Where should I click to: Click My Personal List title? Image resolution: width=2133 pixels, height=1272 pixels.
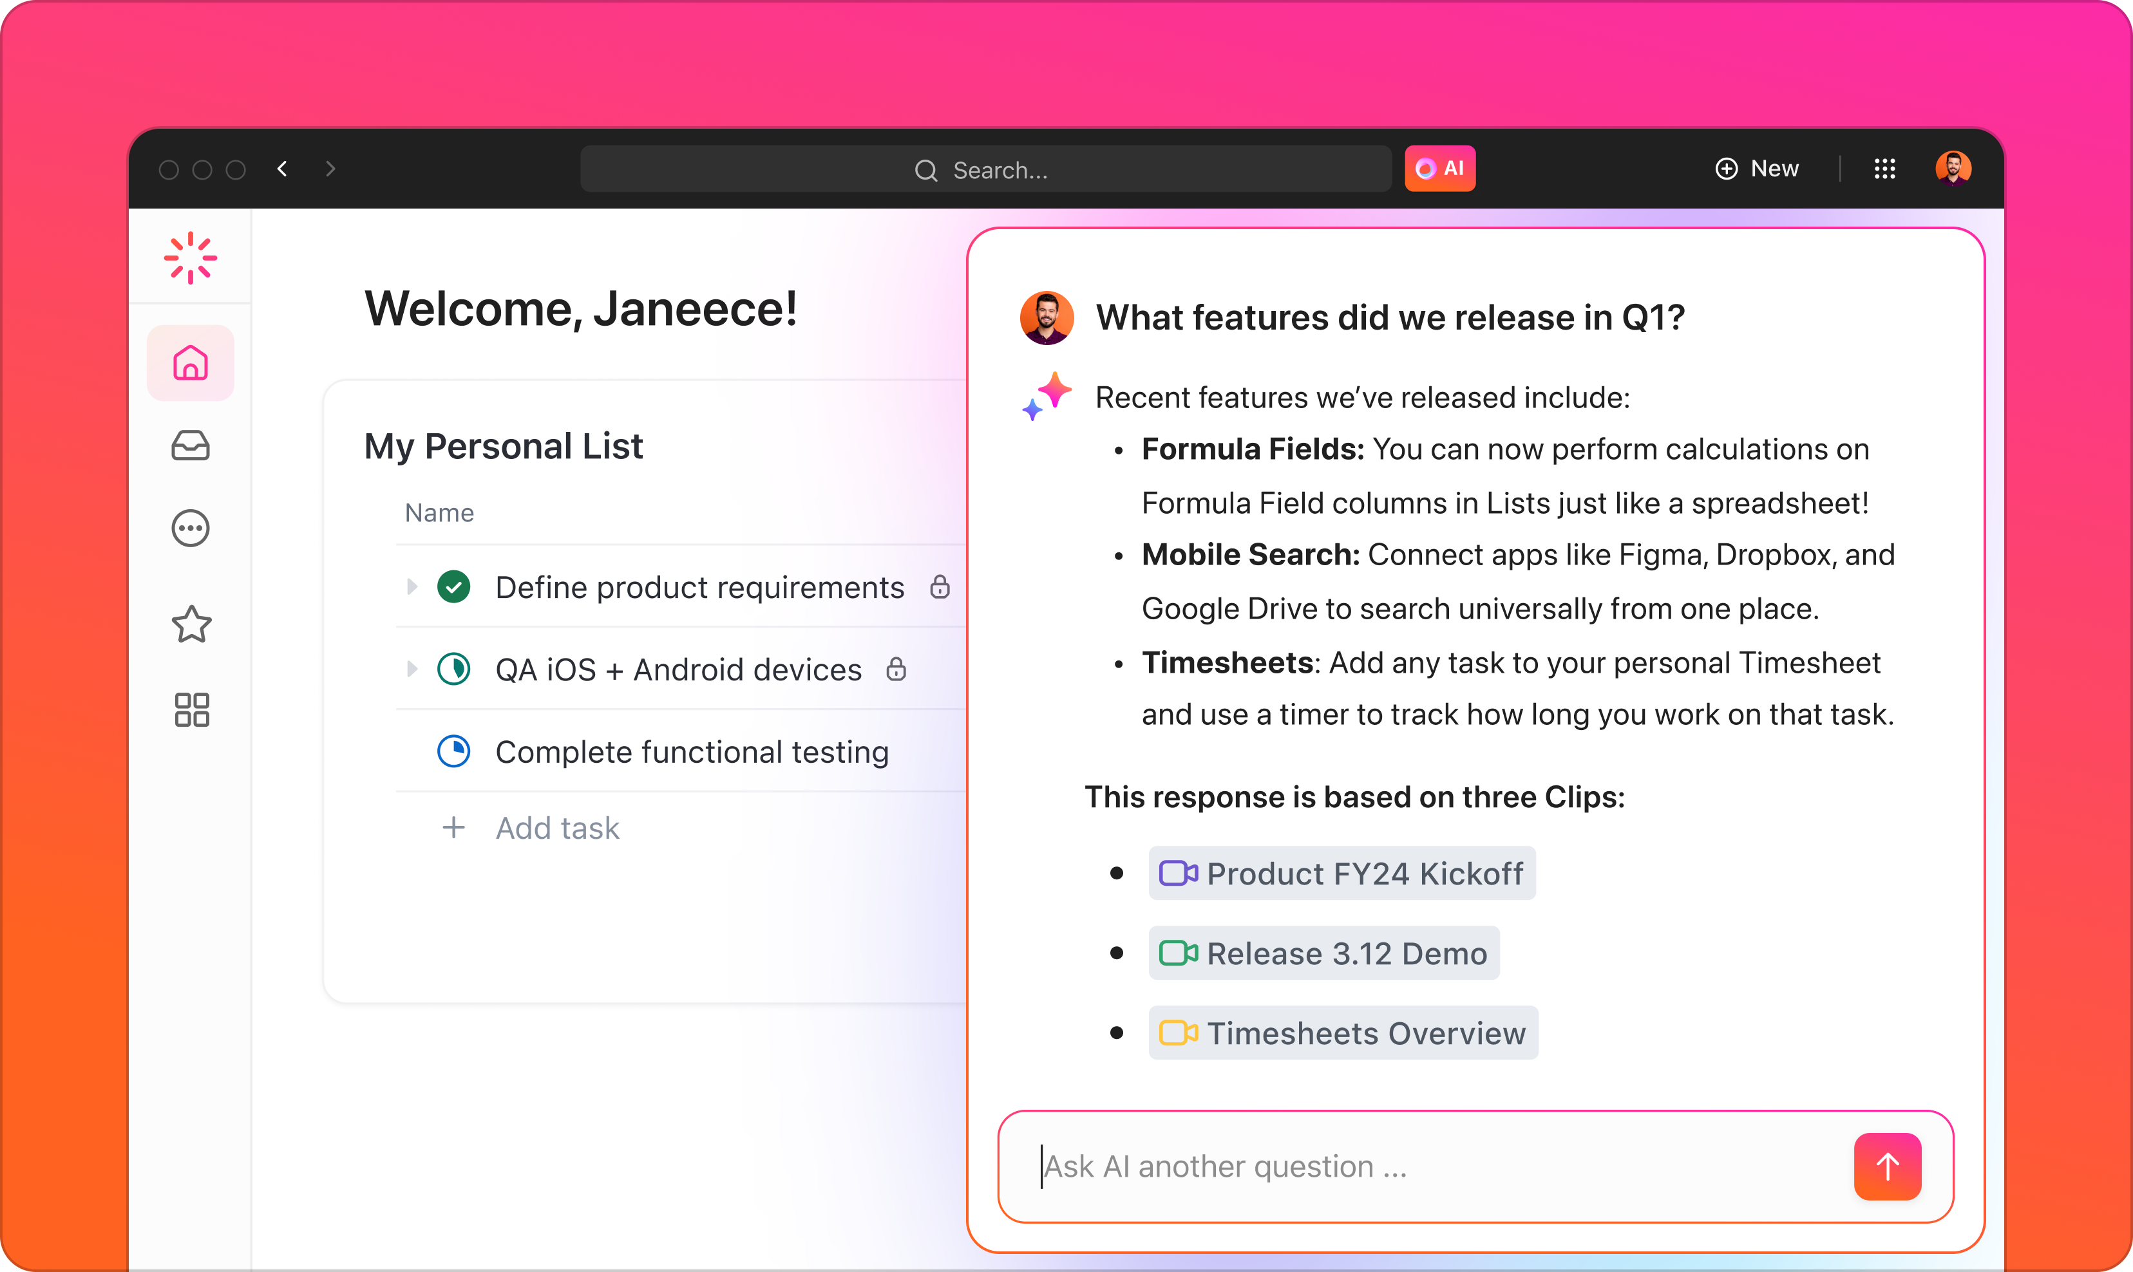point(503,447)
